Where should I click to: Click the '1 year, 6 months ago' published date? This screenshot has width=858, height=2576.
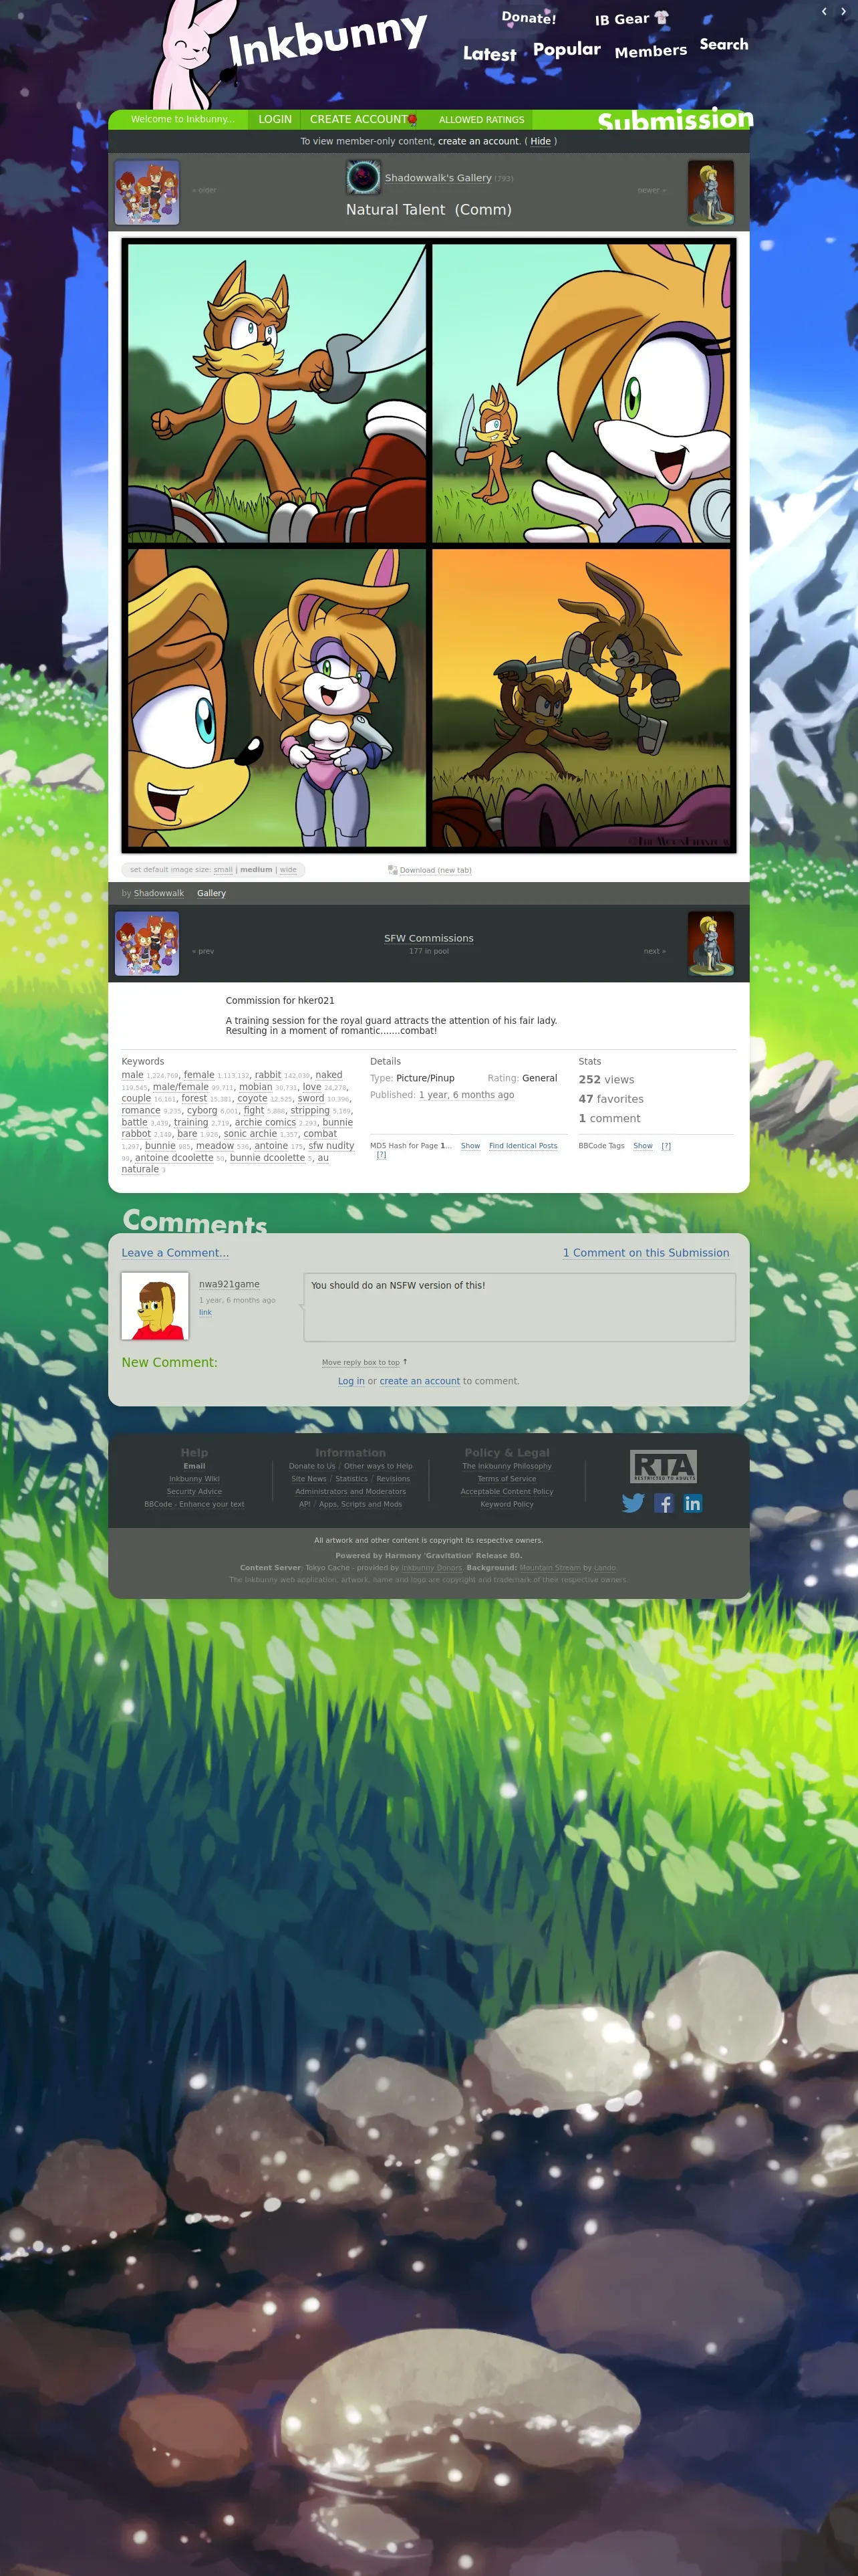pyautogui.click(x=466, y=1095)
